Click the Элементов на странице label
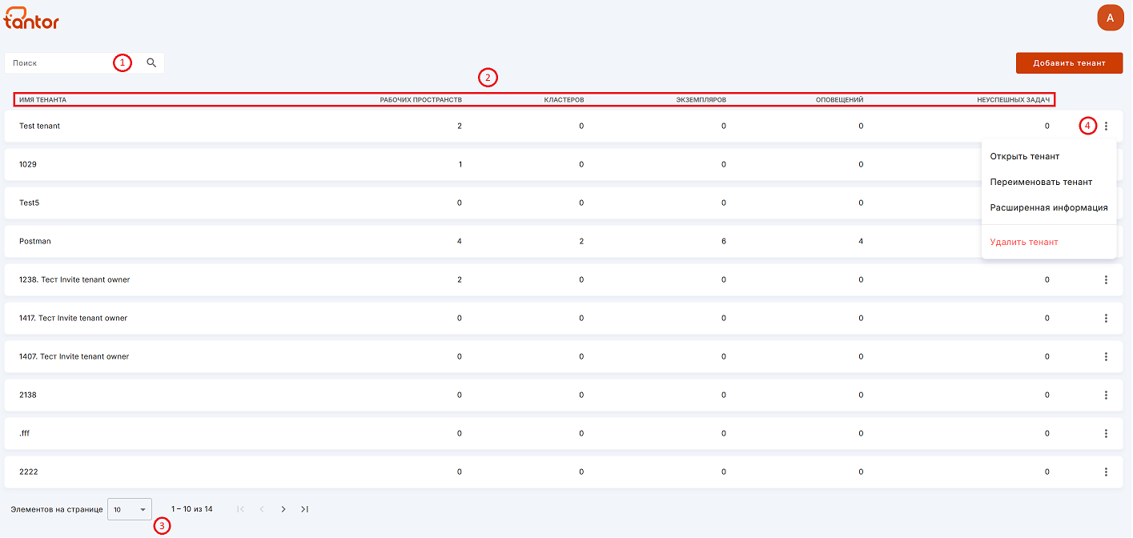The height and width of the screenshot is (538, 1133). (x=57, y=509)
